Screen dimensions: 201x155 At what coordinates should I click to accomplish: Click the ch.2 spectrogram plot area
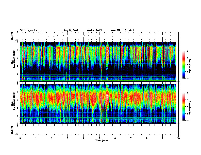click(x=98, y=104)
